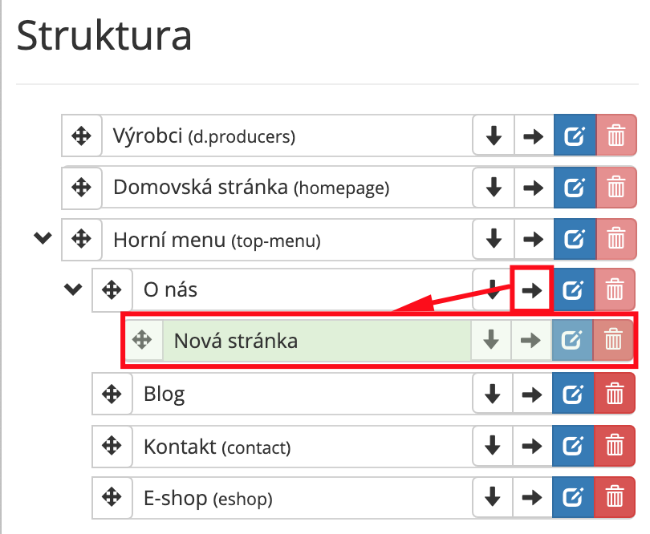
Task: Delete the Blog page with trash icon
Action: (615, 394)
